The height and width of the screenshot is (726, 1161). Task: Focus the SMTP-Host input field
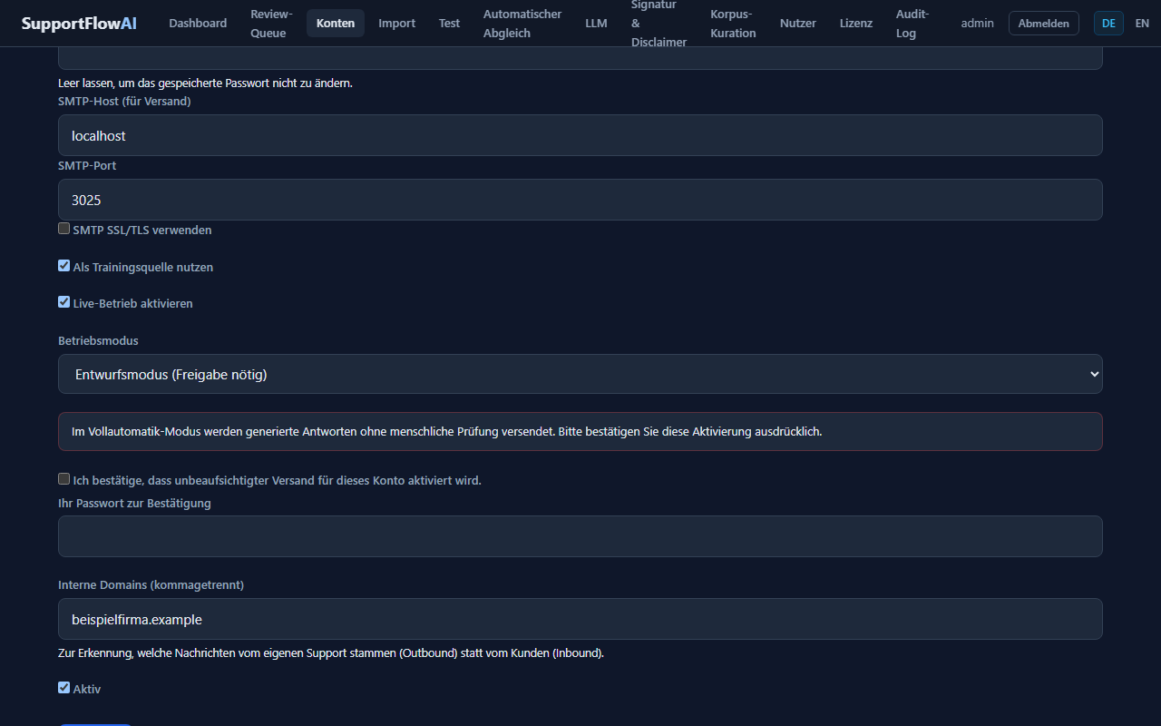580,135
